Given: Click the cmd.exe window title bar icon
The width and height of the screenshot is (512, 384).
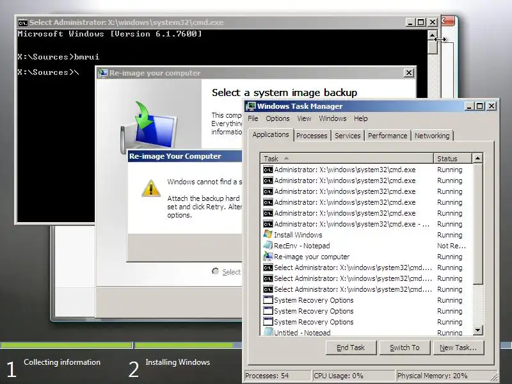Looking at the screenshot, I should coord(23,22).
